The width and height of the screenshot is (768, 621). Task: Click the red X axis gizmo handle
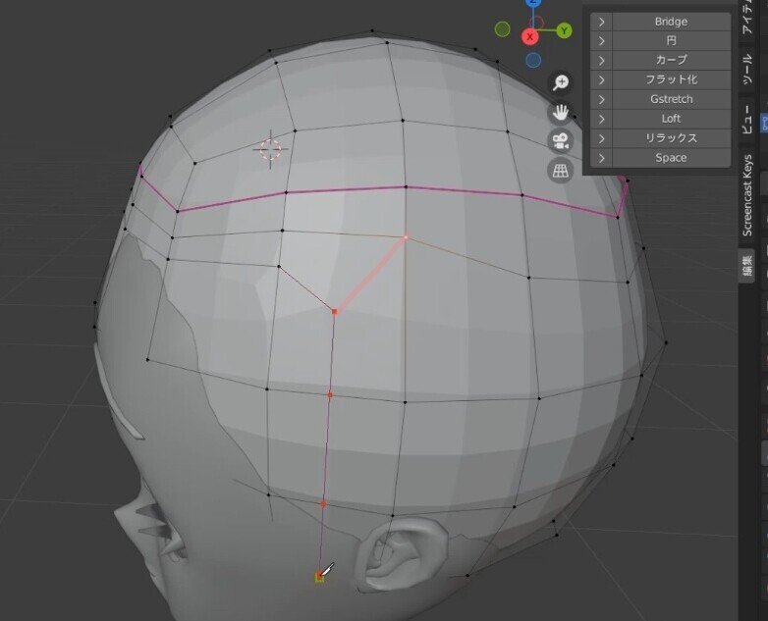tap(529, 36)
